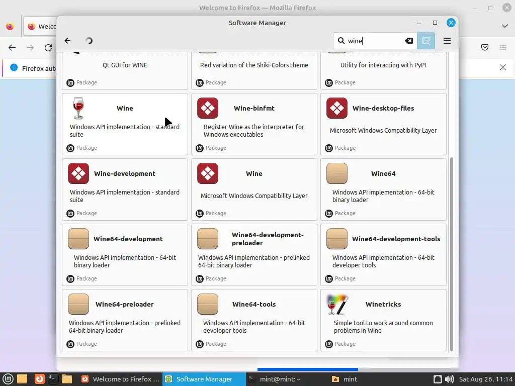Toggle search in descriptions button
This screenshot has width=515, height=386.
click(426, 41)
